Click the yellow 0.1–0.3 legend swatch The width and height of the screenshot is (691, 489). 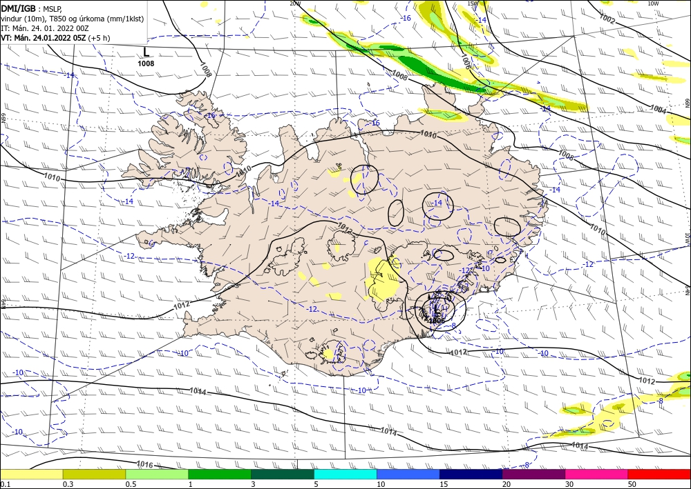pos(31,475)
